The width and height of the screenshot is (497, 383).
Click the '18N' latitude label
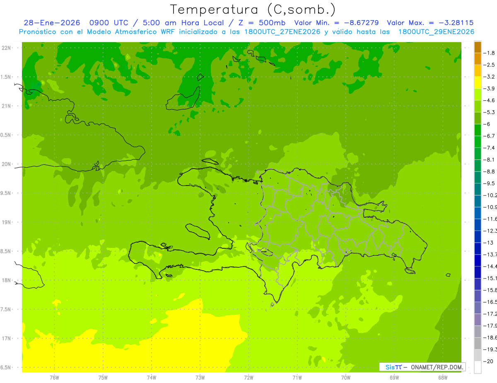click(6, 280)
